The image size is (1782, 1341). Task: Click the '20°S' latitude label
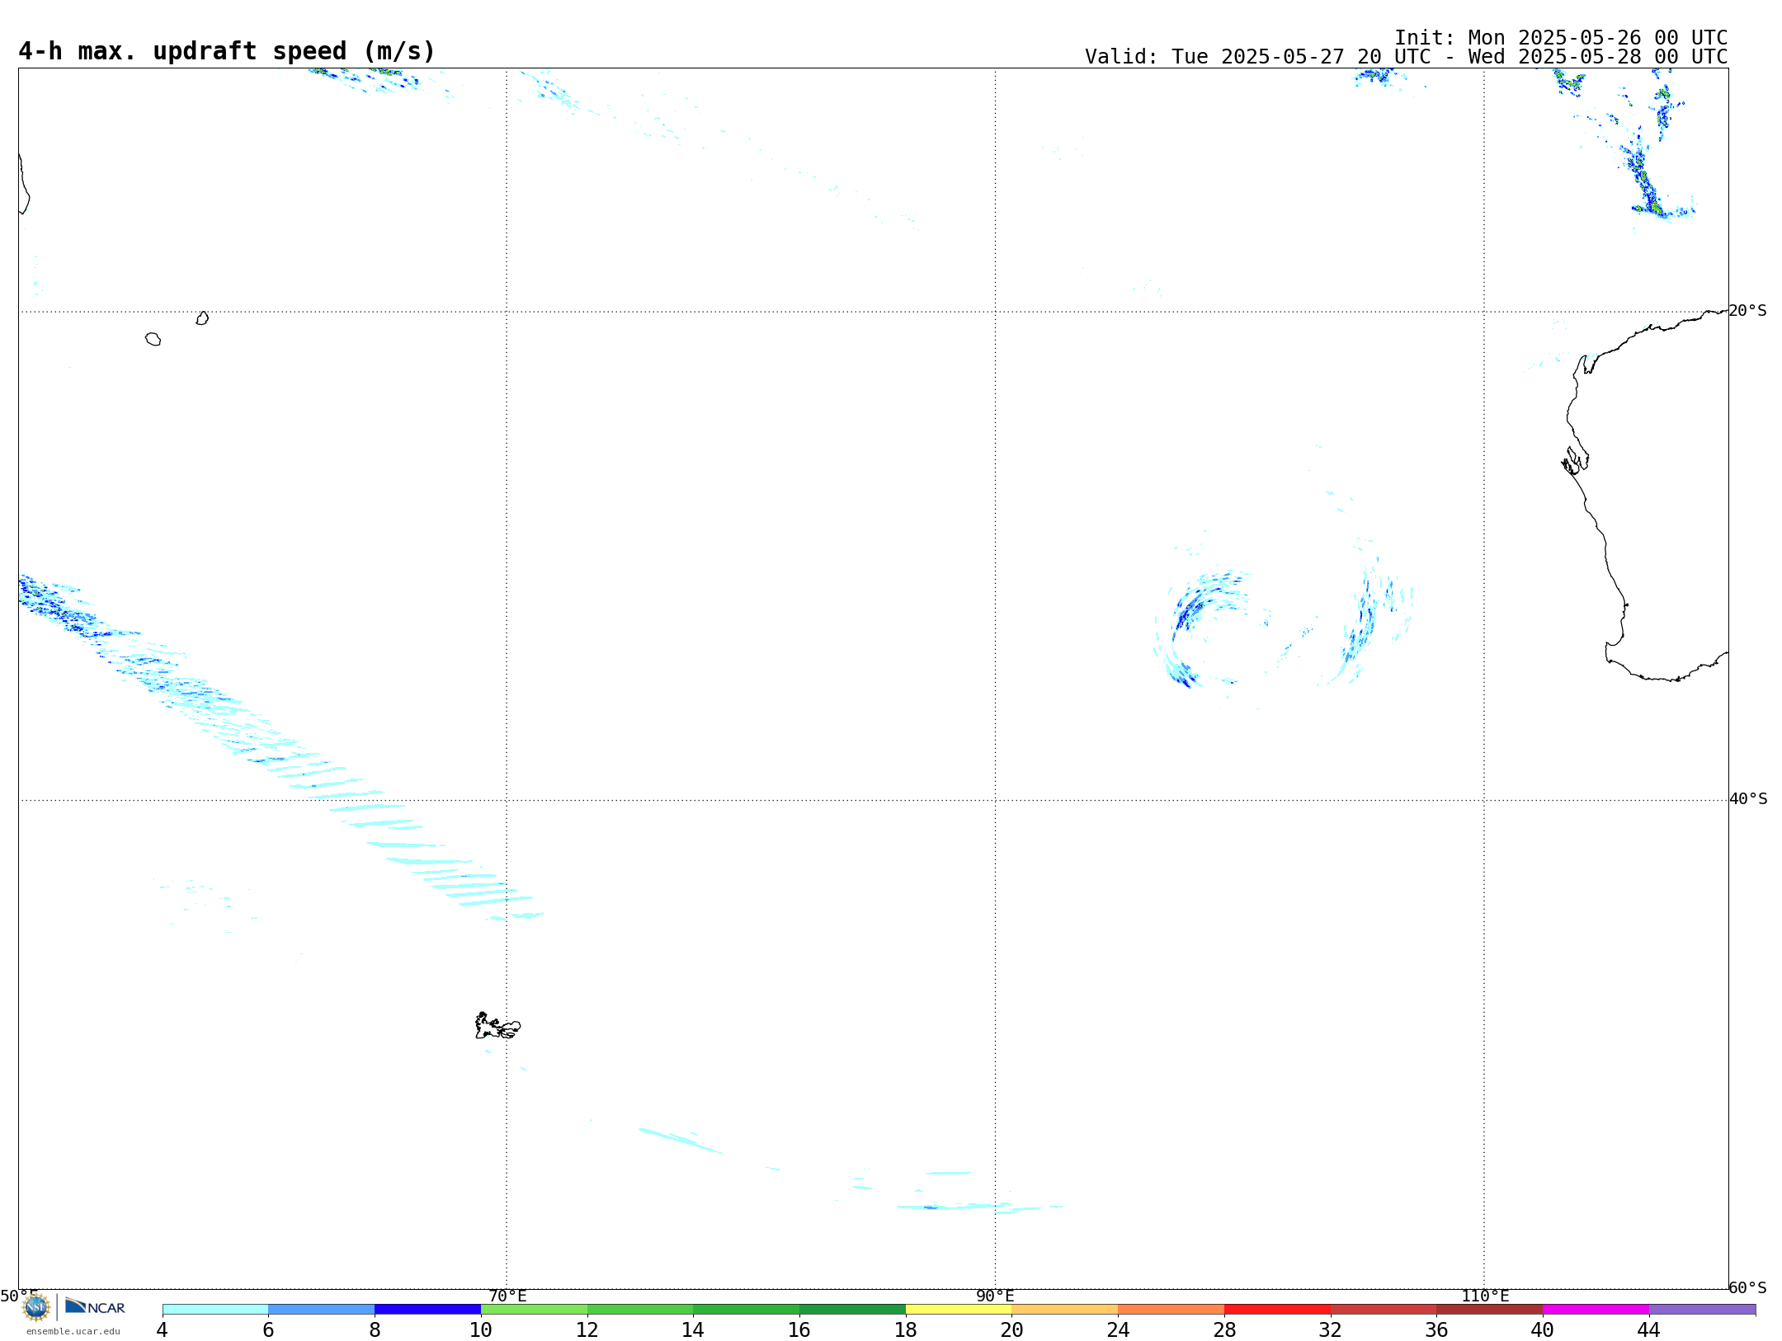pyautogui.click(x=1748, y=311)
